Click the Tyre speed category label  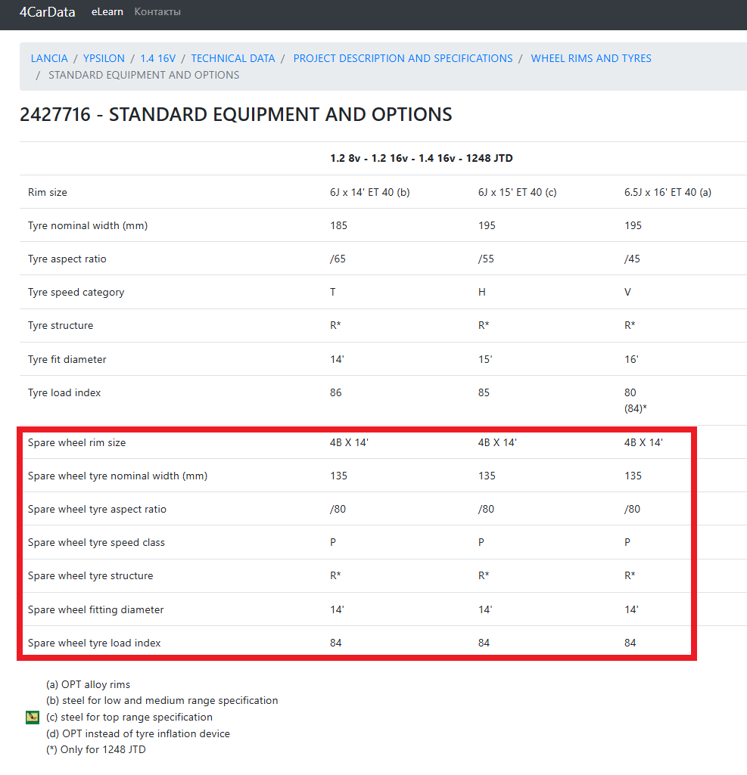76,292
